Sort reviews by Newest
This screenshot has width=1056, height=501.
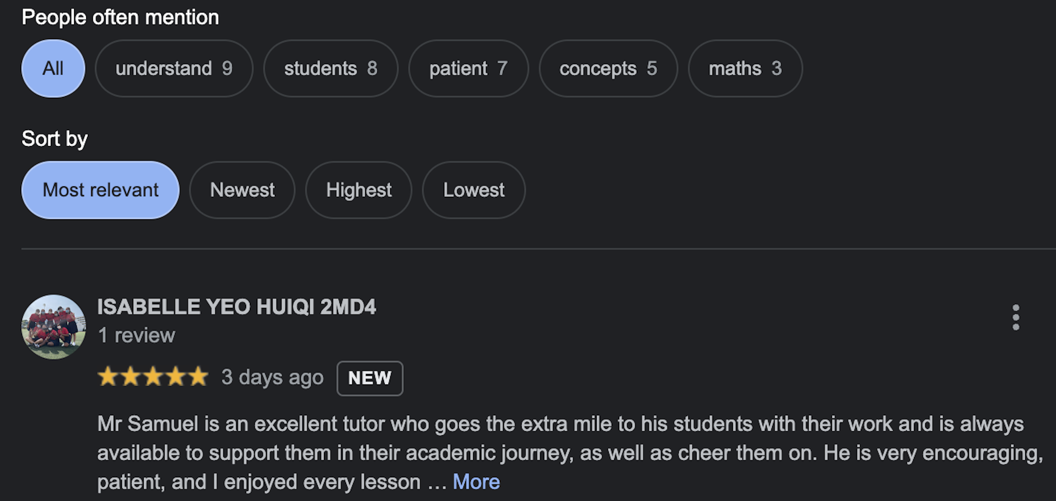pos(242,190)
